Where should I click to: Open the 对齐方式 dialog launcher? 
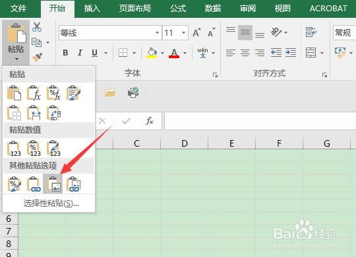point(324,75)
